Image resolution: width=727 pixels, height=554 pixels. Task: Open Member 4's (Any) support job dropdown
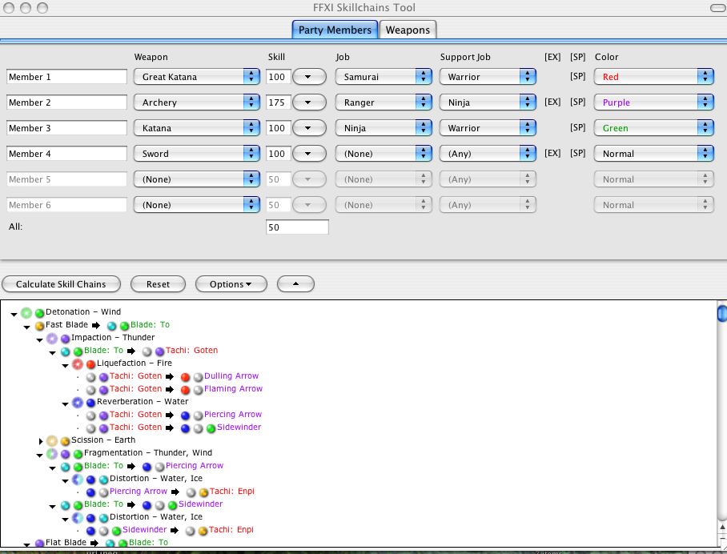[488, 154]
